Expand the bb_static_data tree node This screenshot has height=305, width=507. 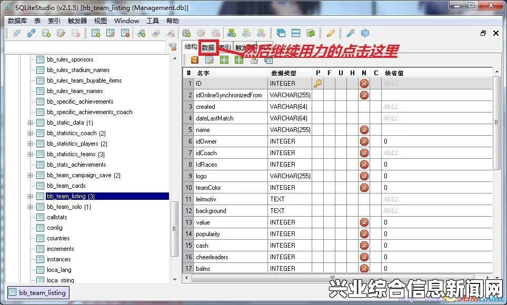[30, 123]
